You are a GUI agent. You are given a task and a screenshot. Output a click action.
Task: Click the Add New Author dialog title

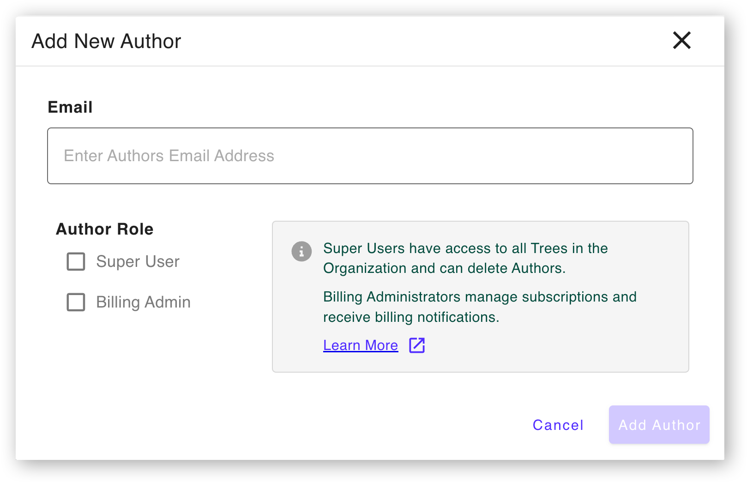(106, 41)
